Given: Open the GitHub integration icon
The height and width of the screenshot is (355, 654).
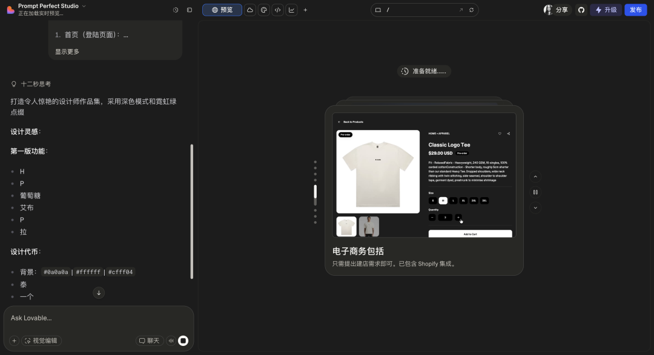Looking at the screenshot, I should 581,10.
